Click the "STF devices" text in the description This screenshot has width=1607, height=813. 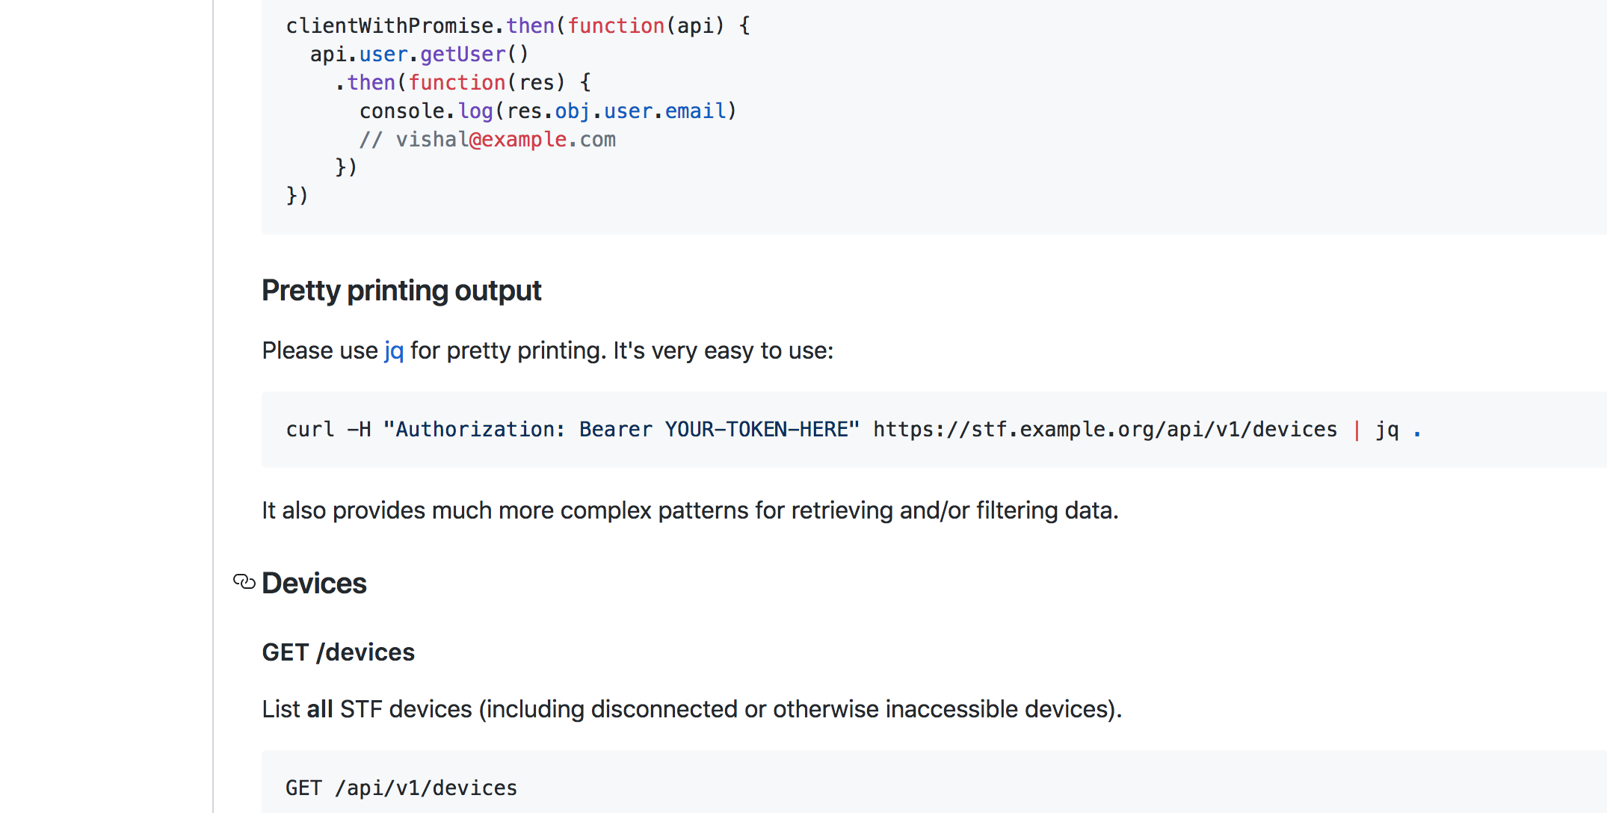[406, 709]
